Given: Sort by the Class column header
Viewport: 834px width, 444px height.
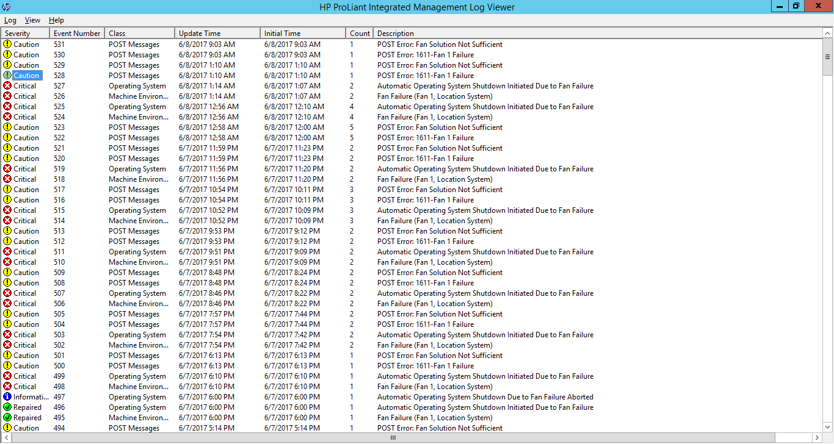Looking at the screenshot, I should click(140, 34).
